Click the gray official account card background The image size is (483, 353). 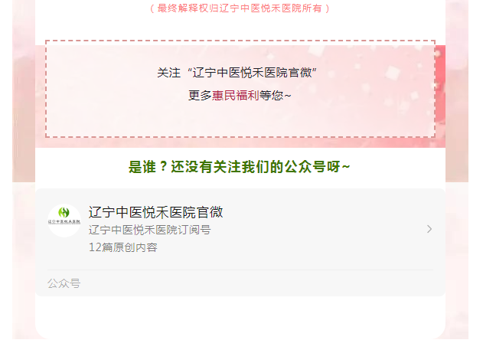point(240,243)
